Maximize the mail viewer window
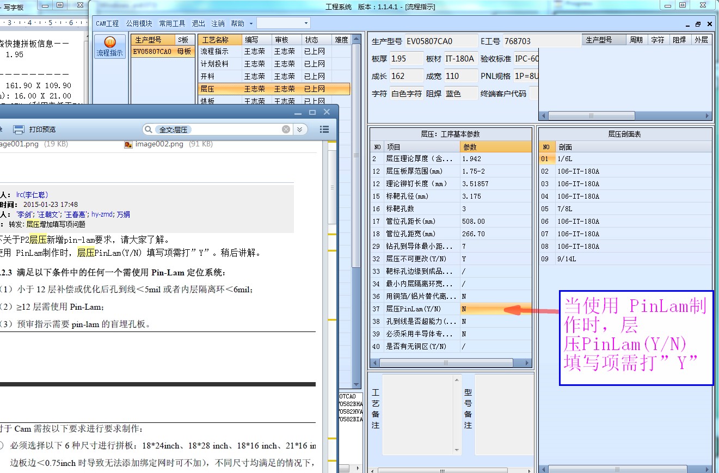 click(312, 112)
